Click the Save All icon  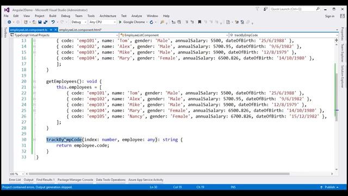(46, 22)
